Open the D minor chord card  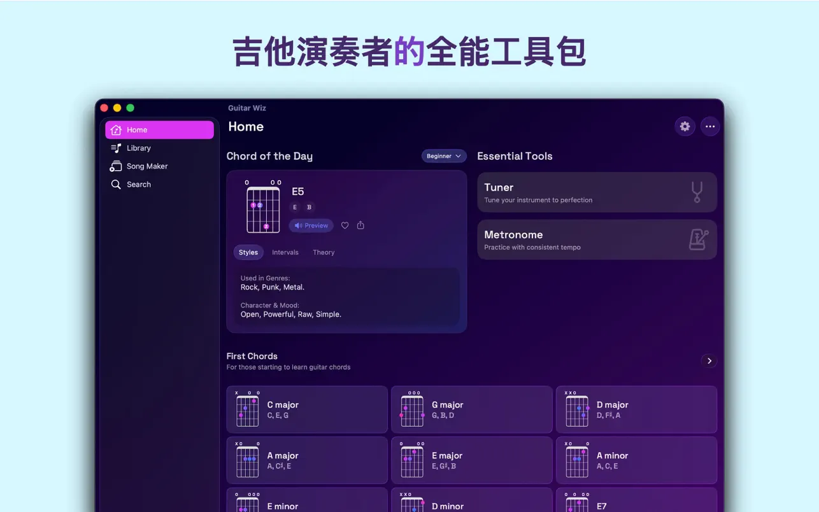pos(471,500)
